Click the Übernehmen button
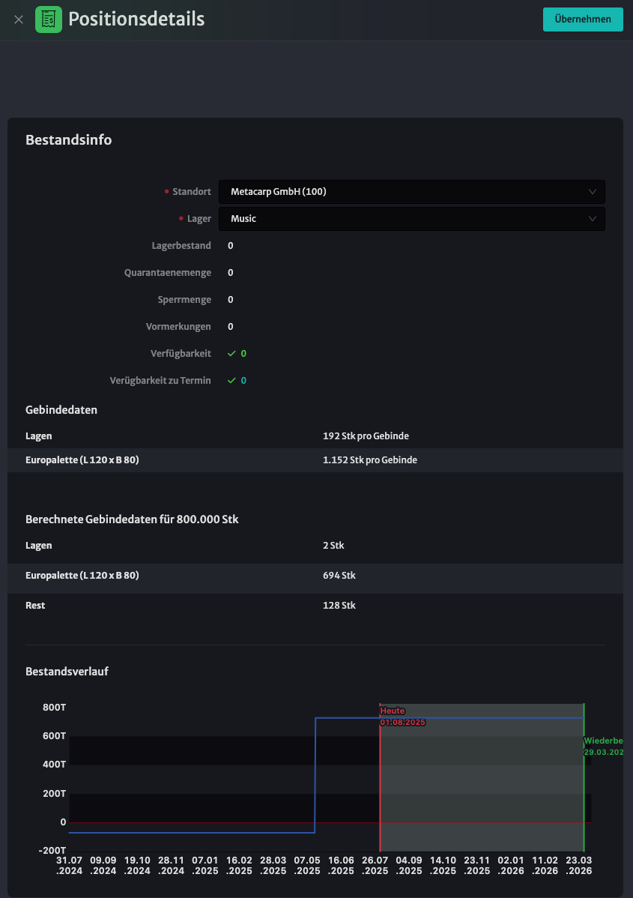Screen dimensions: 633x898 click(583, 19)
